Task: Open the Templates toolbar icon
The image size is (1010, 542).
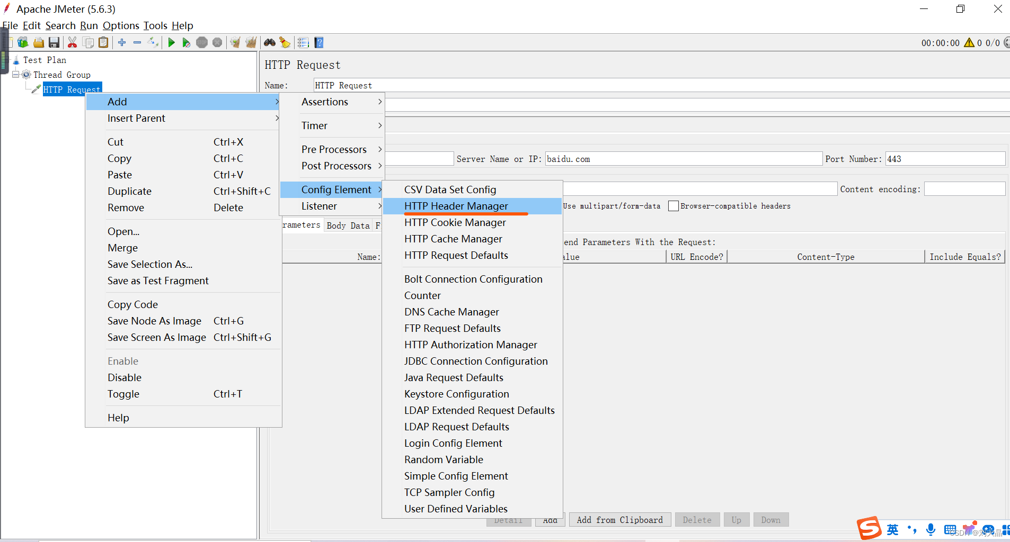Action: click(x=23, y=42)
